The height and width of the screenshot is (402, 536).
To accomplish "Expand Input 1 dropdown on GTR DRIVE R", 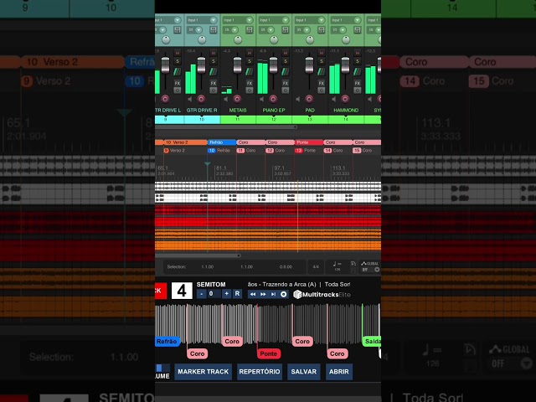I will [214, 20].
